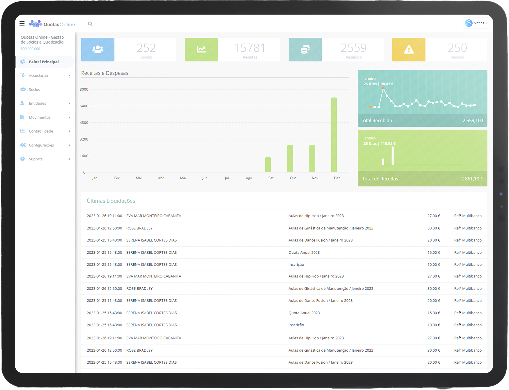
Task: Click the teal Recebido coins icon tile
Action: 305,49
